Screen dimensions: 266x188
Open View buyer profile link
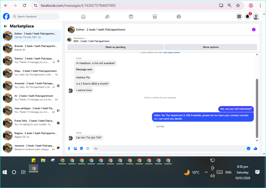[171, 52]
